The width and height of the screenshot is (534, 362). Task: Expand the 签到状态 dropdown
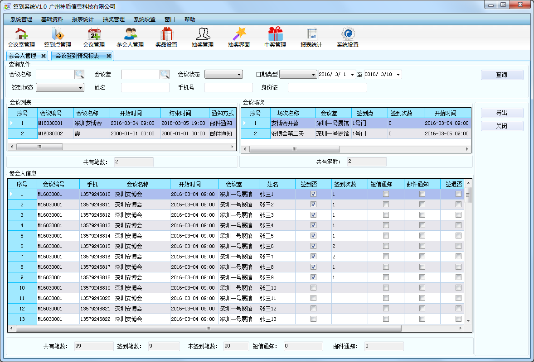pyautogui.click(x=80, y=88)
